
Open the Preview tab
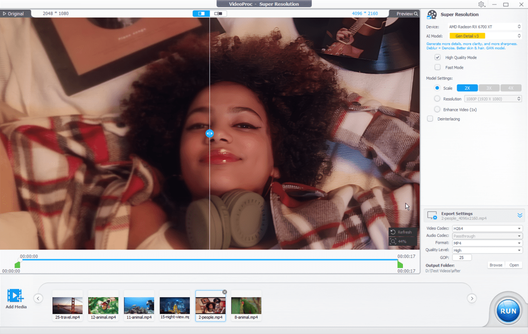coord(407,14)
